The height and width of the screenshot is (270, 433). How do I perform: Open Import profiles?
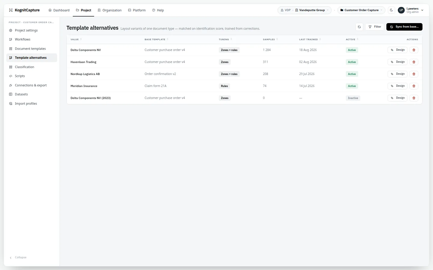coord(32,103)
